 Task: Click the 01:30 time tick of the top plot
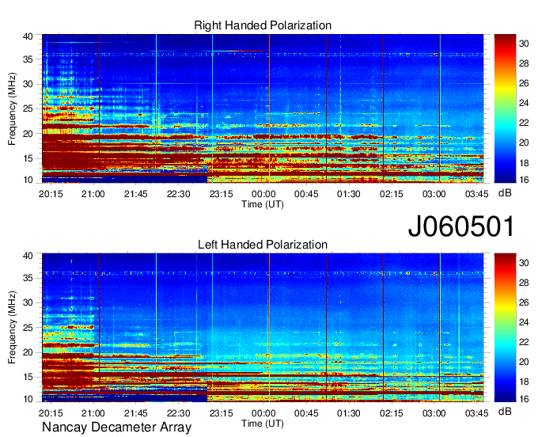(349, 194)
